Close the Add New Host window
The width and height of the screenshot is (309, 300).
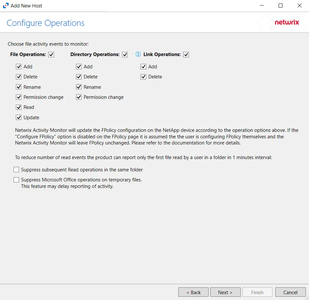[x=299, y=6]
